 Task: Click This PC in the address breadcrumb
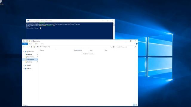click(x=39, y=47)
